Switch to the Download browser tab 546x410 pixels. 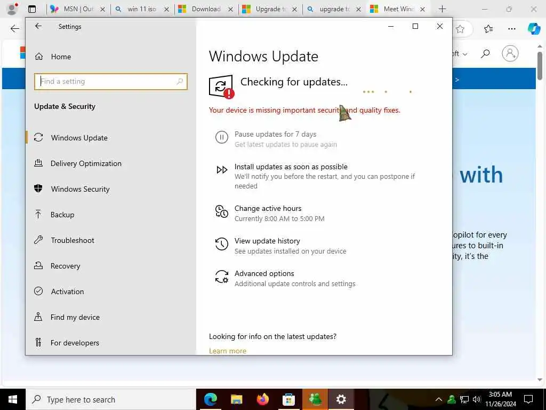pyautogui.click(x=205, y=9)
